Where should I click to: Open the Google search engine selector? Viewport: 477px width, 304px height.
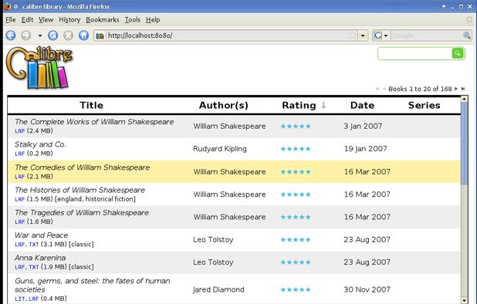tap(381, 35)
